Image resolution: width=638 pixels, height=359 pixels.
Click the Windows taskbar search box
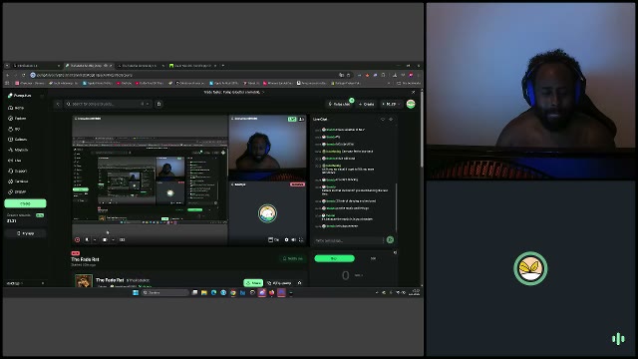[164, 292]
